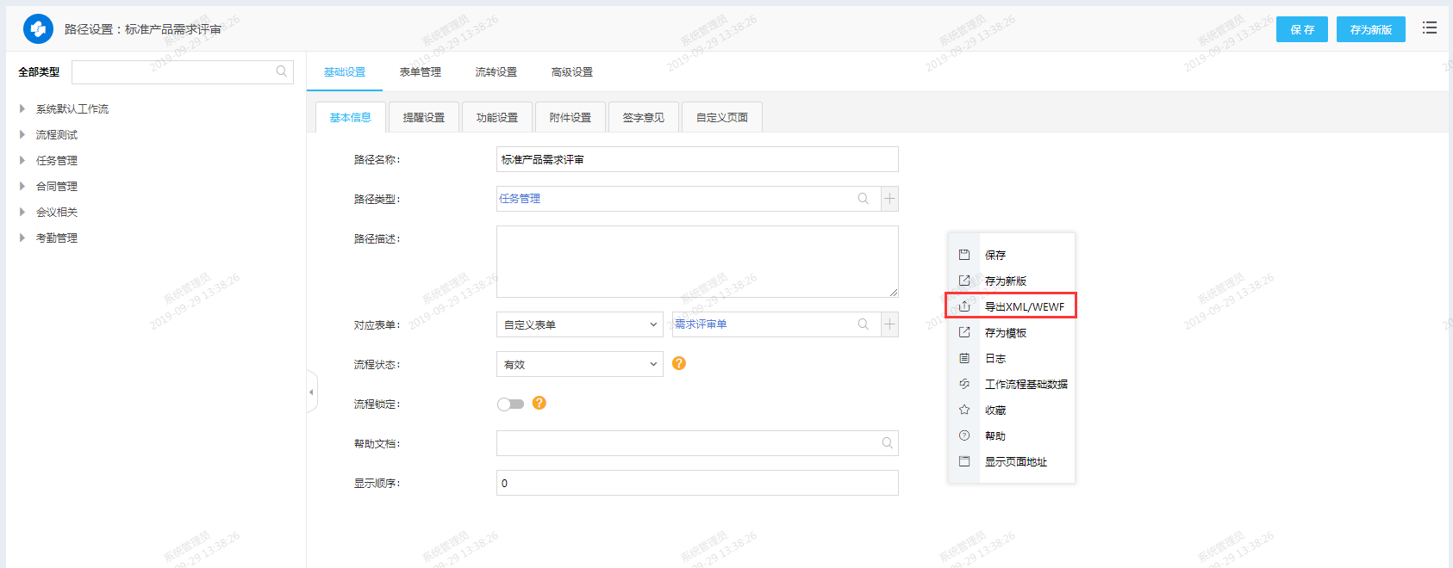The height and width of the screenshot is (568, 1453).
Task: Toggle the 流程锁定 switch
Action: [x=510, y=404]
